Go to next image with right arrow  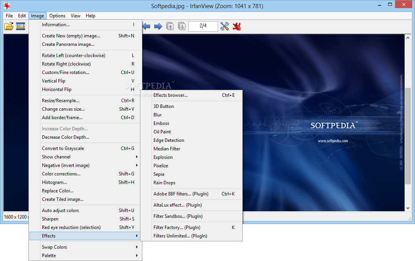pos(158,26)
